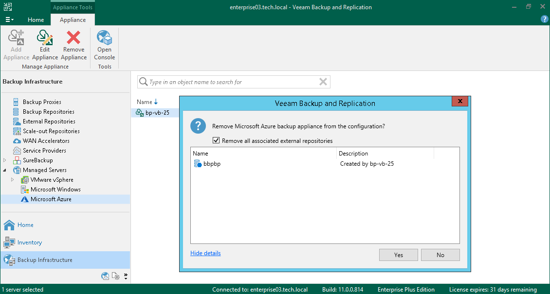The width and height of the screenshot is (550, 294).
Task: Uncheck Remove all associated external repositories
Action: [x=216, y=141]
